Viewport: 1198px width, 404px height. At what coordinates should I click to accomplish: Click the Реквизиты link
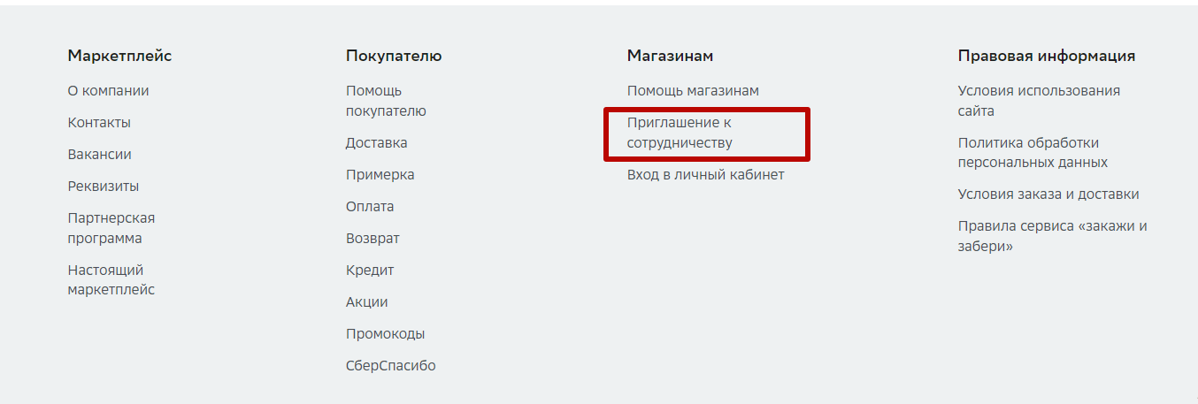104,186
